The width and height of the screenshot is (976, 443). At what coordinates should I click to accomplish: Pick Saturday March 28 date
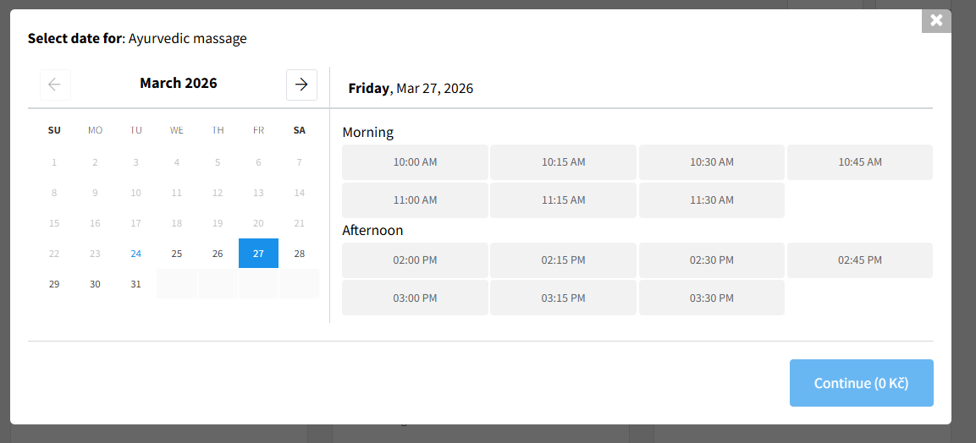coord(299,254)
